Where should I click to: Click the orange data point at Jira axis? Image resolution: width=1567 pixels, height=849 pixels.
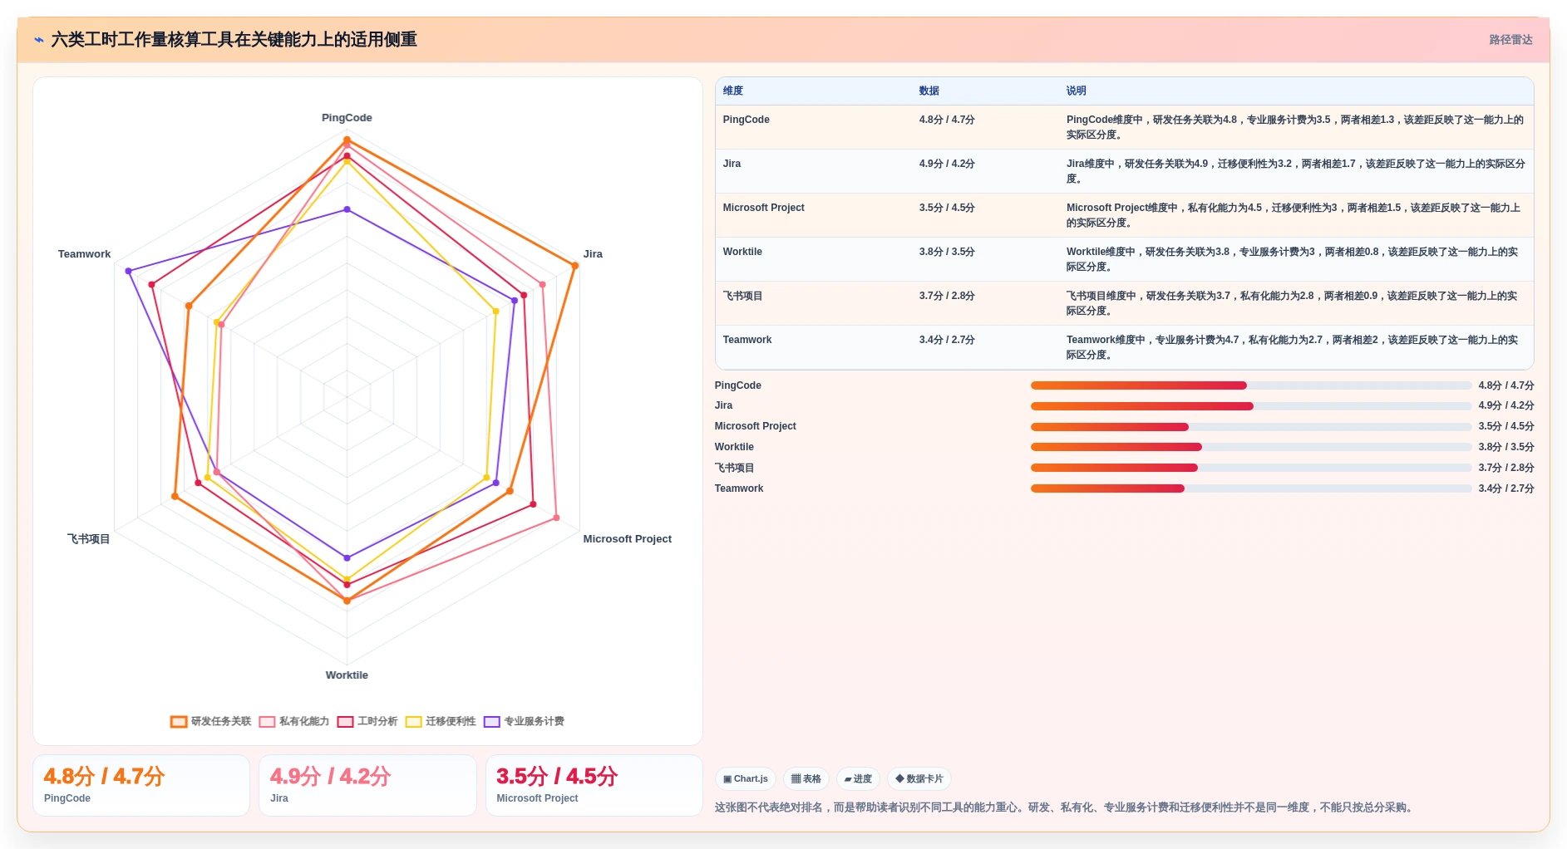click(574, 266)
